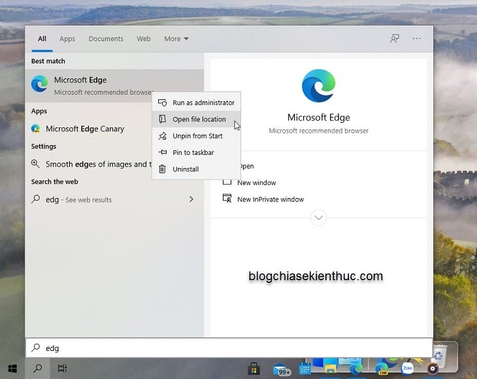Click the 'Best match' heading
Image resolution: width=477 pixels, height=379 pixels.
(x=48, y=61)
